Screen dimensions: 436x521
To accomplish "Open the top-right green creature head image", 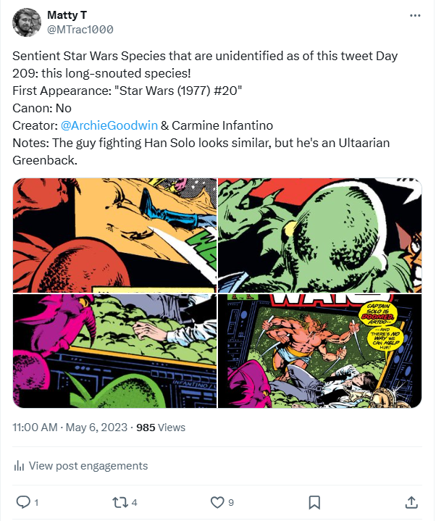I will click(x=319, y=235).
